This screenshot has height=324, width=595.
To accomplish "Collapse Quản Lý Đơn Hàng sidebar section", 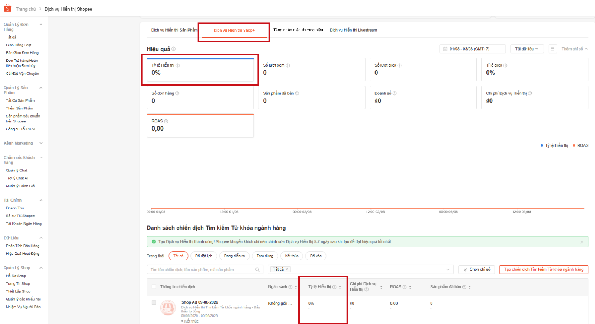I will pyautogui.click(x=41, y=25).
